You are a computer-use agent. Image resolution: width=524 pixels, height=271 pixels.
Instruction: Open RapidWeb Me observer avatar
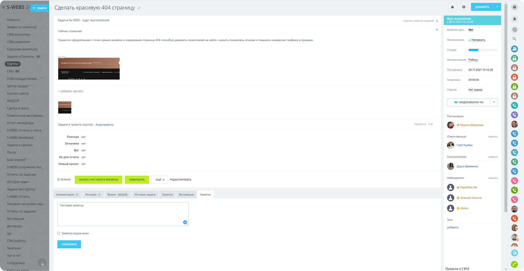pos(451,187)
